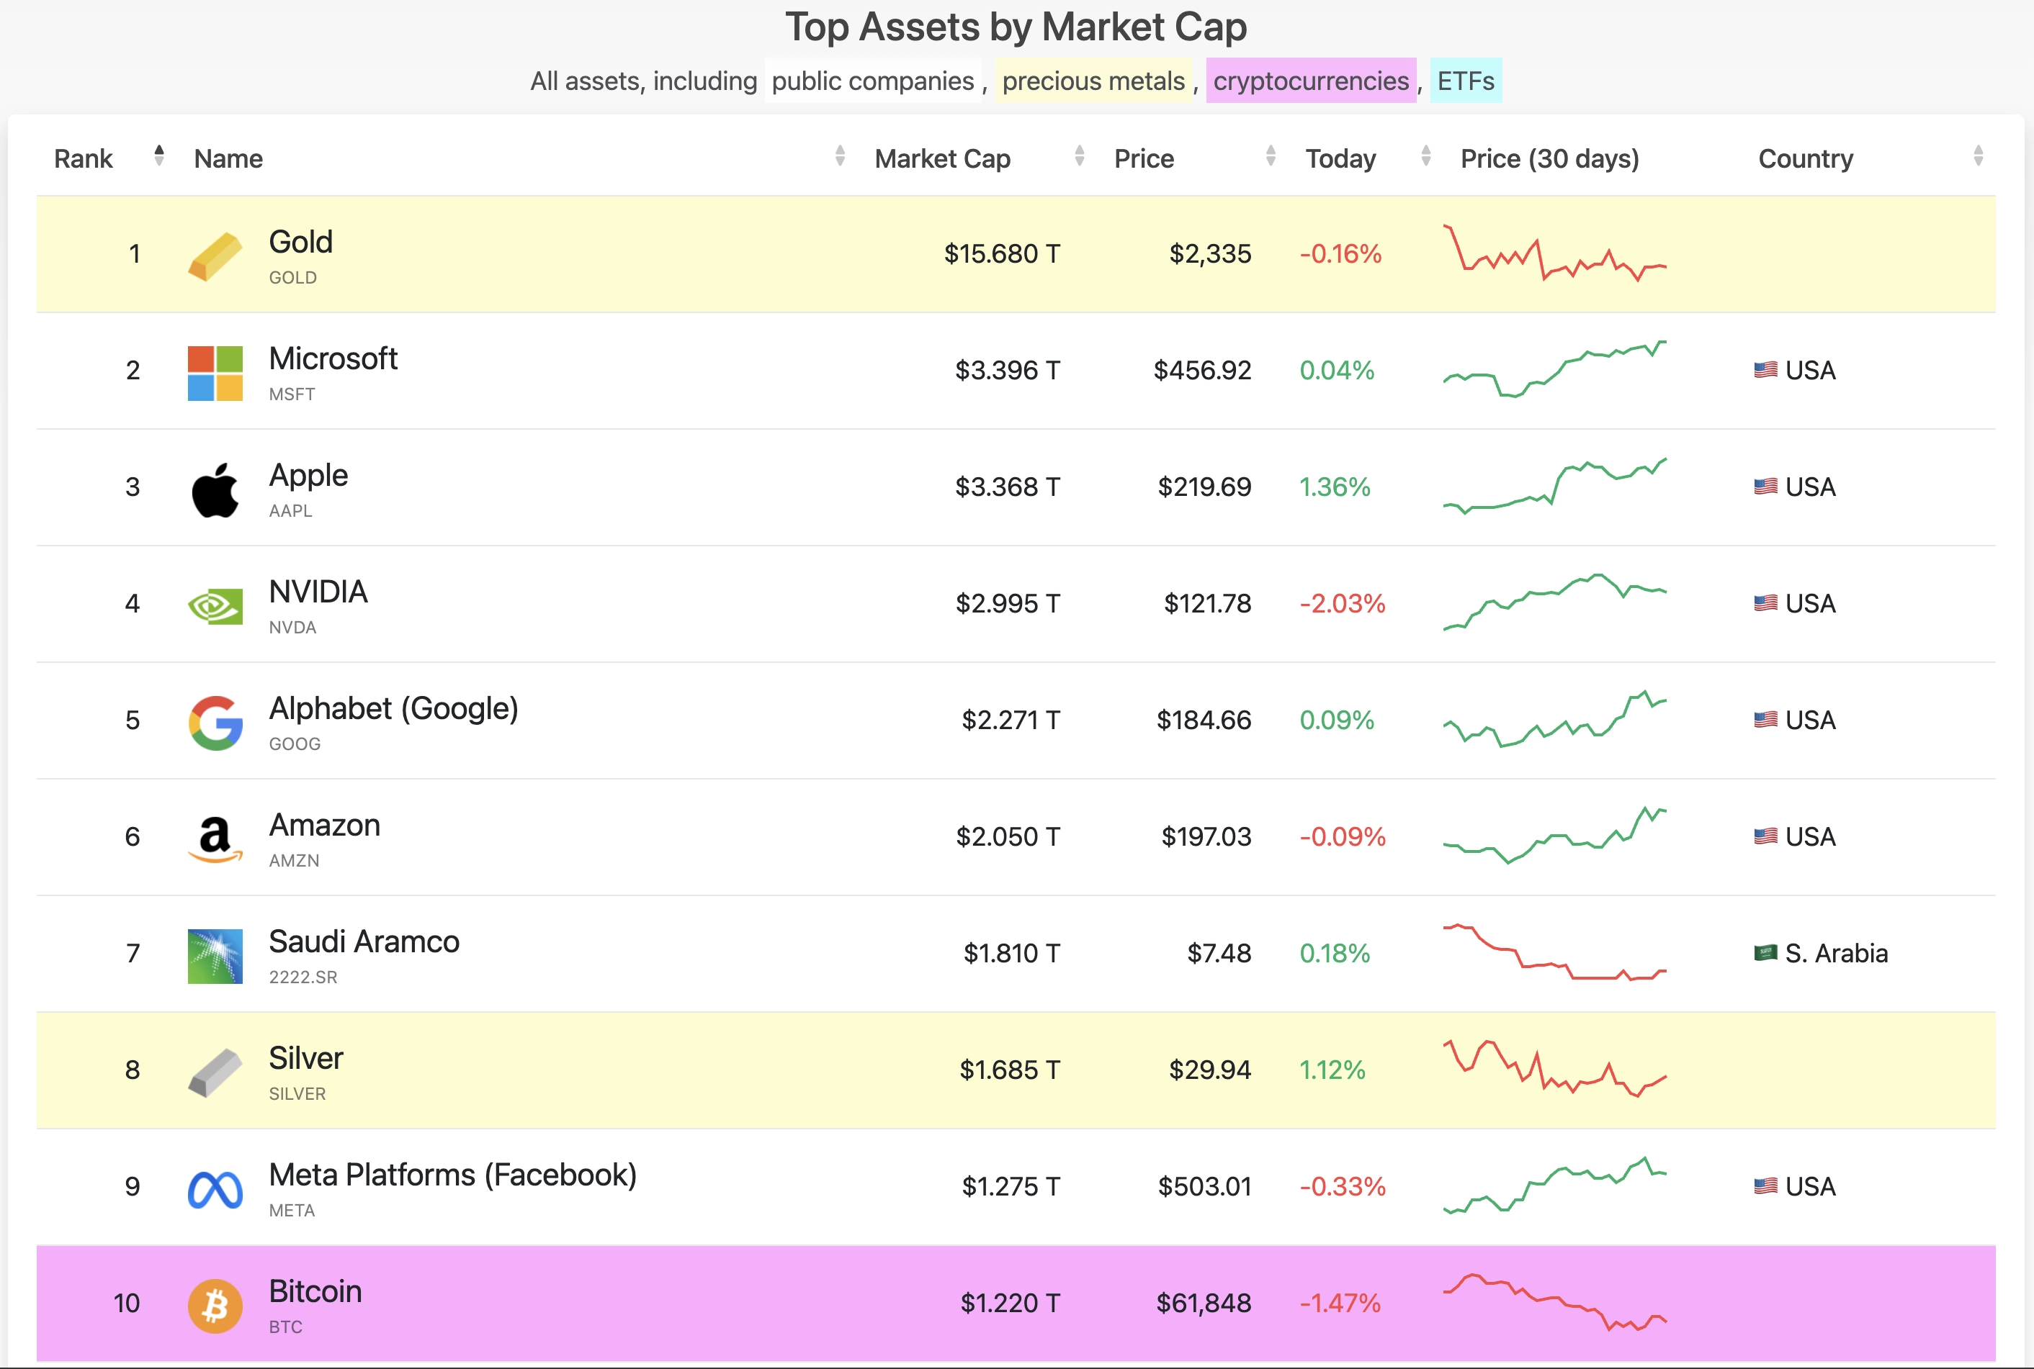Click the Silver bar icon
The width and height of the screenshot is (2034, 1369).
pyautogui.click(x=215, y=1073)
